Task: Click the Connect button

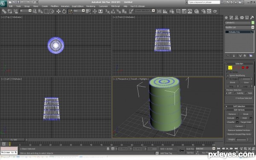Action: coord(239,126)
